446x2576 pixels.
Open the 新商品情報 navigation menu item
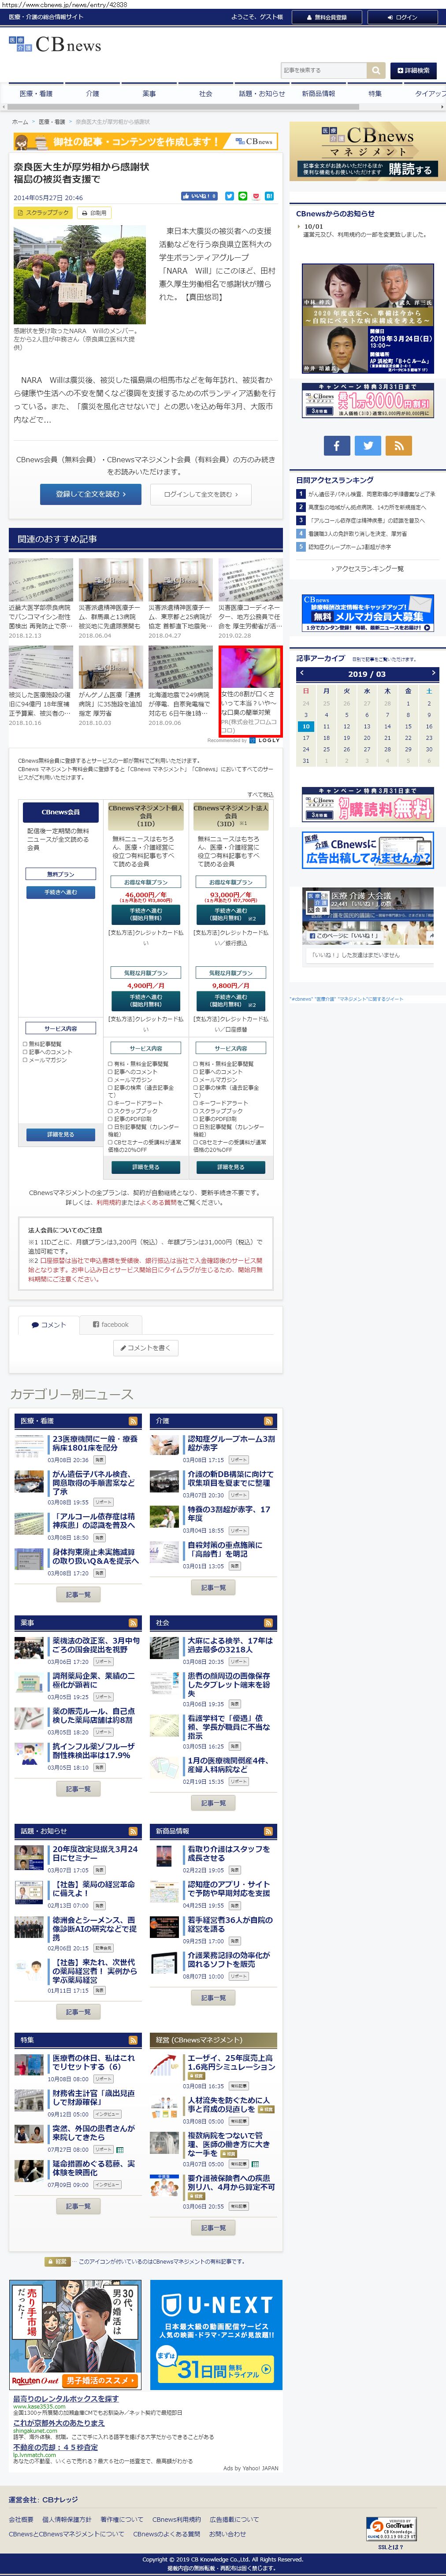(318, 93)
